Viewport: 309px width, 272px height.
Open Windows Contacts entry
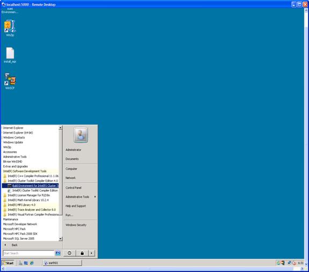click(x=14, y=137)
